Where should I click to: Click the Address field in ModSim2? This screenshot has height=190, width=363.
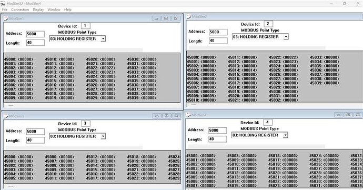218,32
